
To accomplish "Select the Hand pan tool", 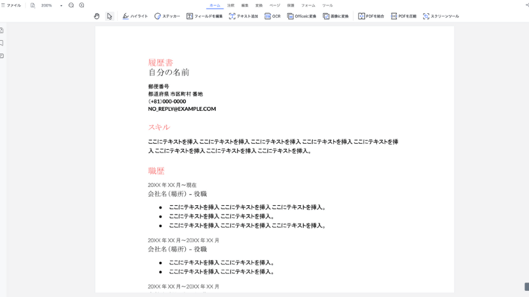I will (97, 16).
